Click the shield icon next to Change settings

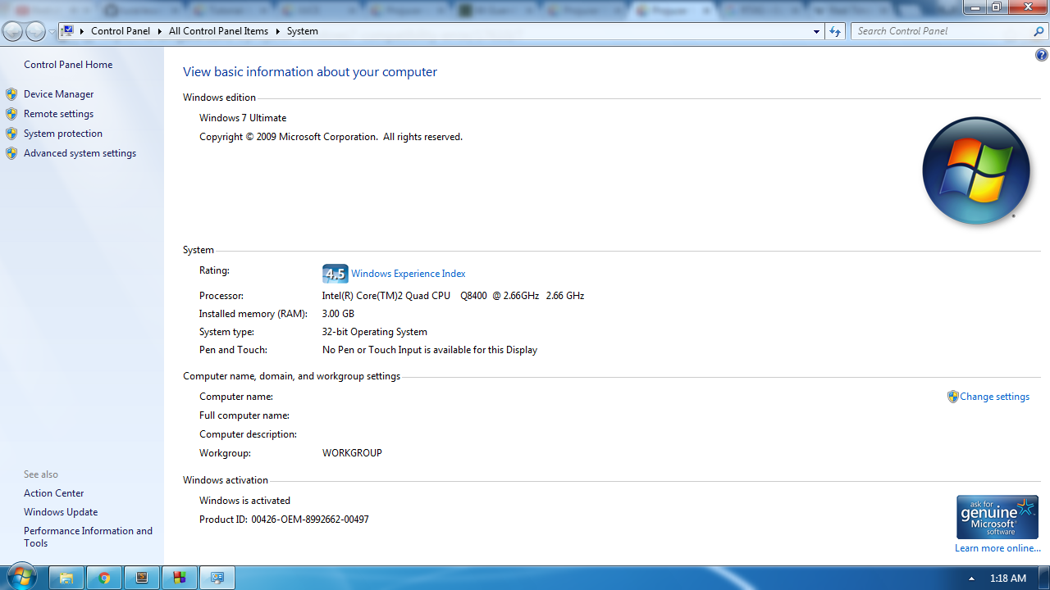(952, 397)
